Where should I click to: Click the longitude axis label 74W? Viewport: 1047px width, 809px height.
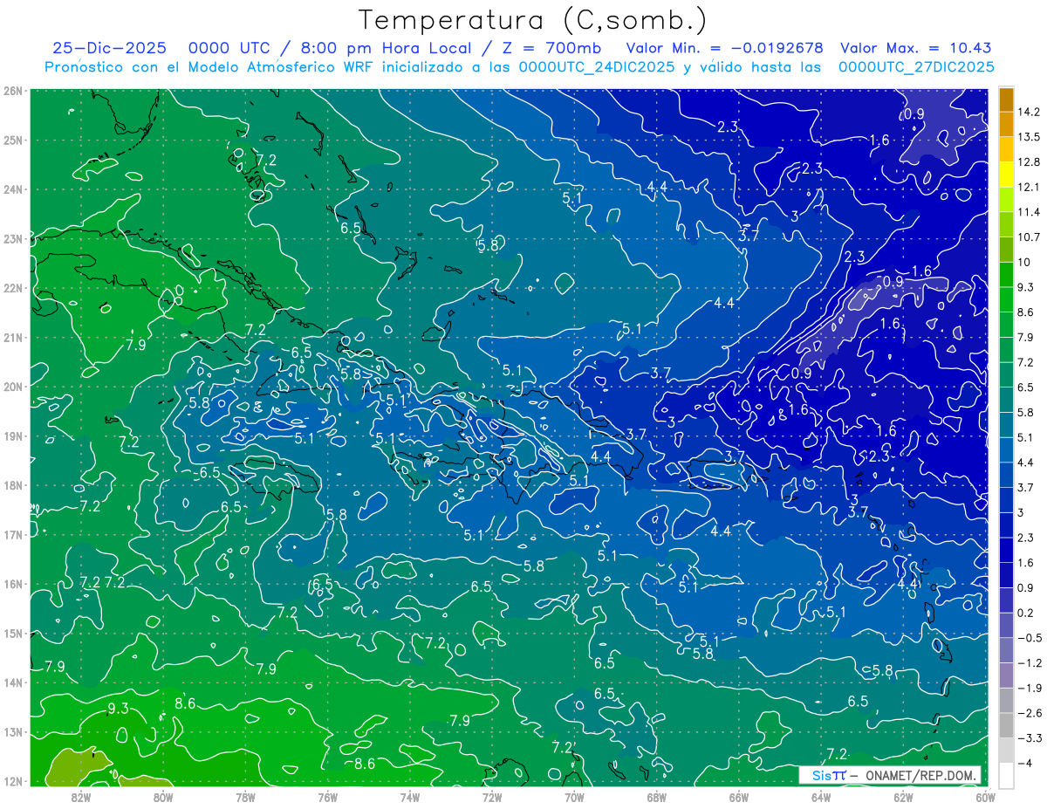[x=409, y=797]
